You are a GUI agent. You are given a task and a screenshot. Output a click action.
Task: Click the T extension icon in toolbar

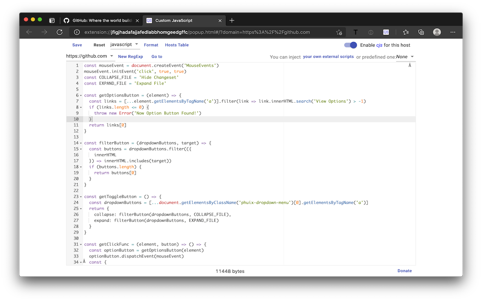coord(355,32)
